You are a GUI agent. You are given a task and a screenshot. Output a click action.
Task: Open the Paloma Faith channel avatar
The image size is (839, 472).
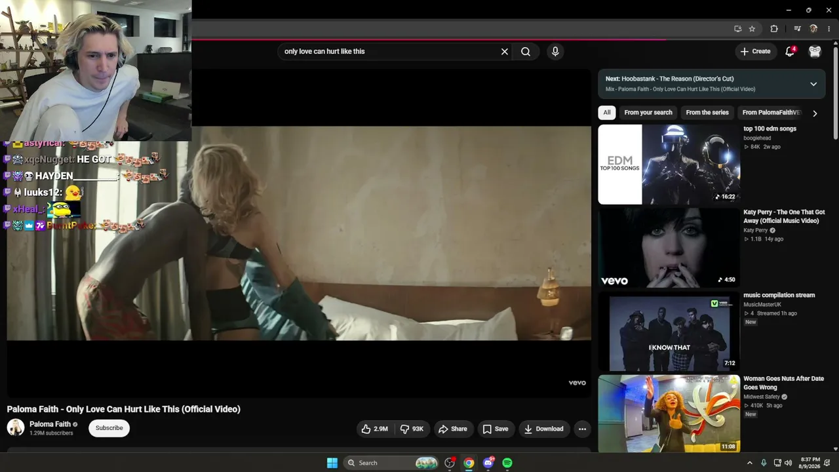click(16, 428)
